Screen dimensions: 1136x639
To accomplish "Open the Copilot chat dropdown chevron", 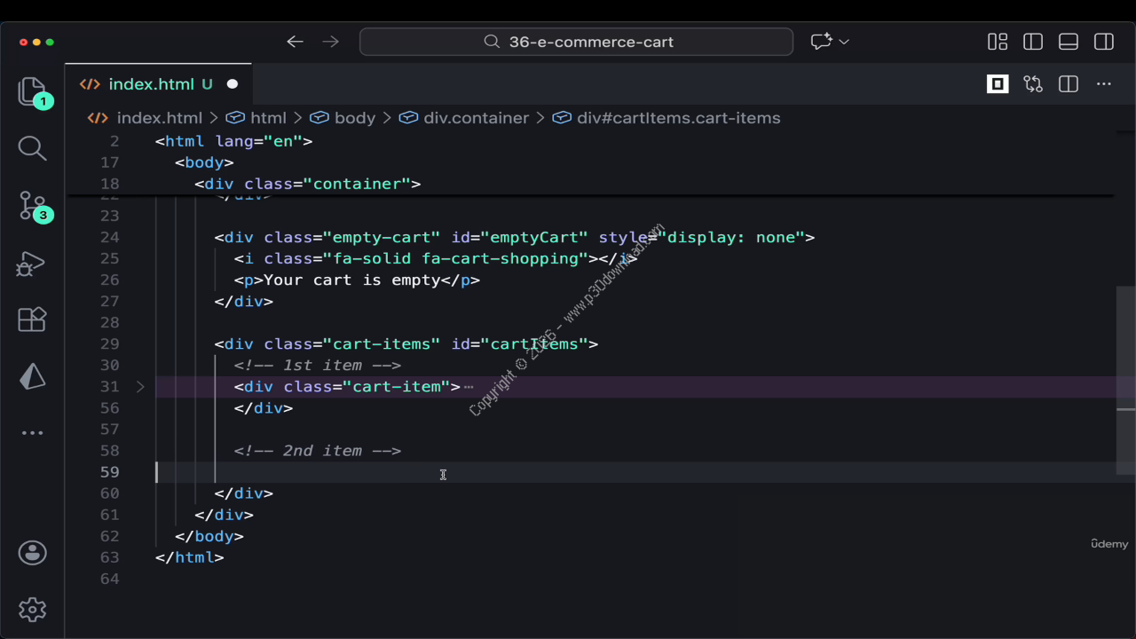I will click(844, 42).
